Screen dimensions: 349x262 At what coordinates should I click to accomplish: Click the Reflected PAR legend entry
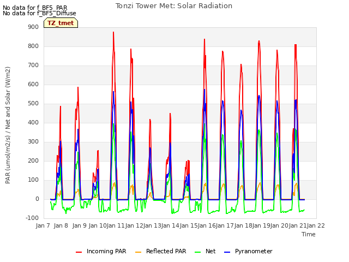tap(160, 251)
